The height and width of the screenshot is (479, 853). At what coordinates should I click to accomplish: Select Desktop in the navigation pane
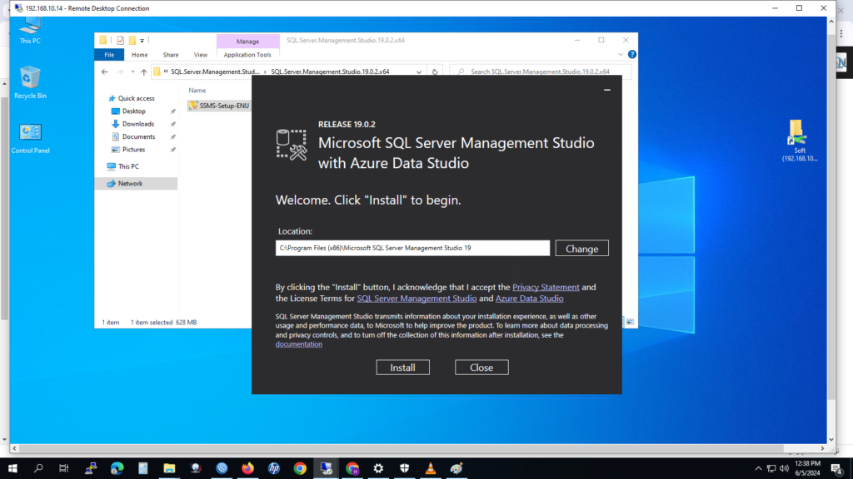133,111
